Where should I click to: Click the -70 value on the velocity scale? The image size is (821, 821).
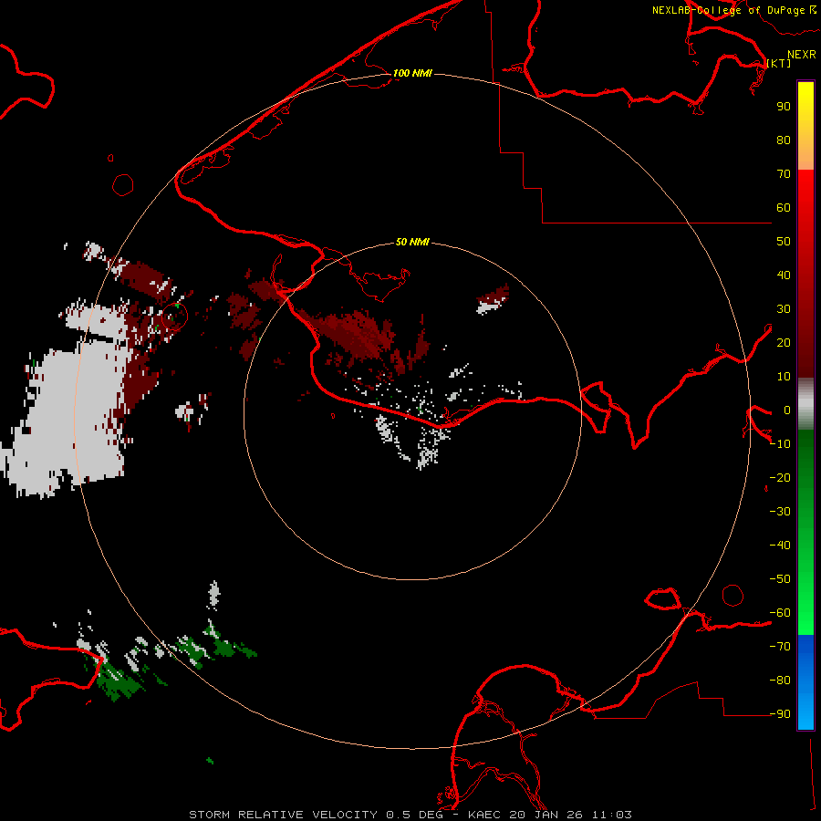point(780,647)
